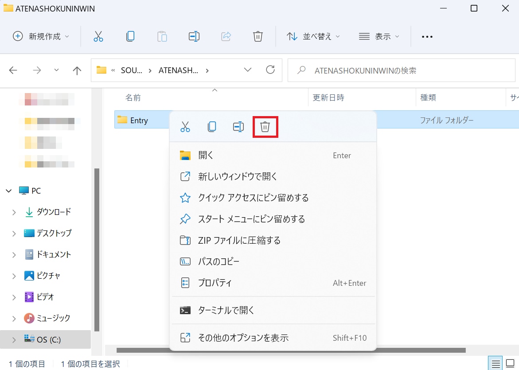Click the Paste icon in the top toolbar
Image resolution: width=519 pixels, height=370 pixels.
tap(162, 36)
